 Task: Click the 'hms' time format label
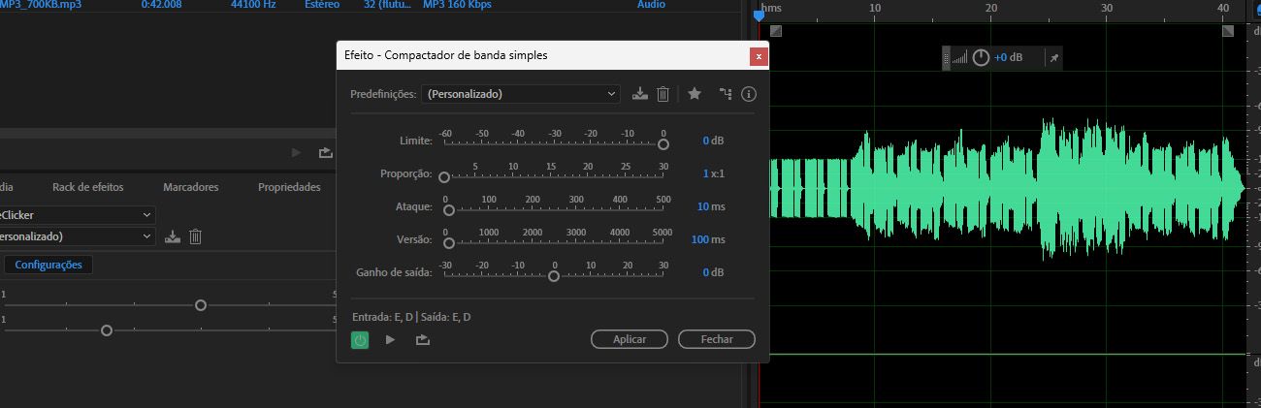[771, 8]
